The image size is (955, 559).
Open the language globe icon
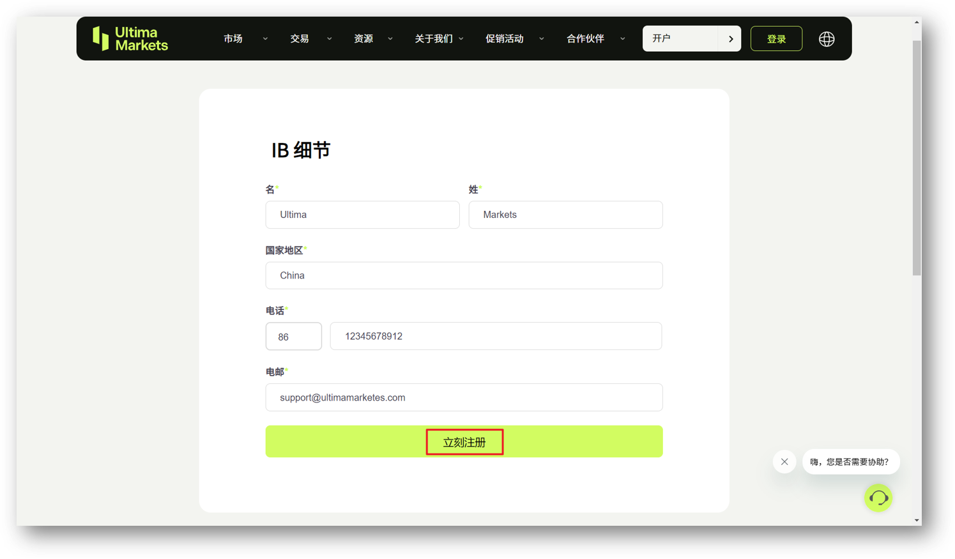[827, 39]
